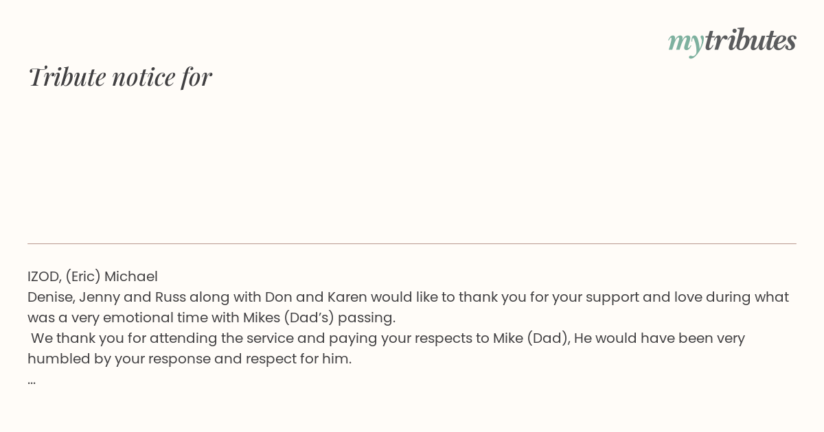Click the "Tribute notice for" heading
Image resolution: width=824 pixels, height=432 pixels.
(x=119, y=77)
